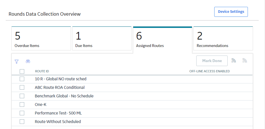Check the One-K route checkbox
This screenshot has width=265, height=129.
click(22, 105)
